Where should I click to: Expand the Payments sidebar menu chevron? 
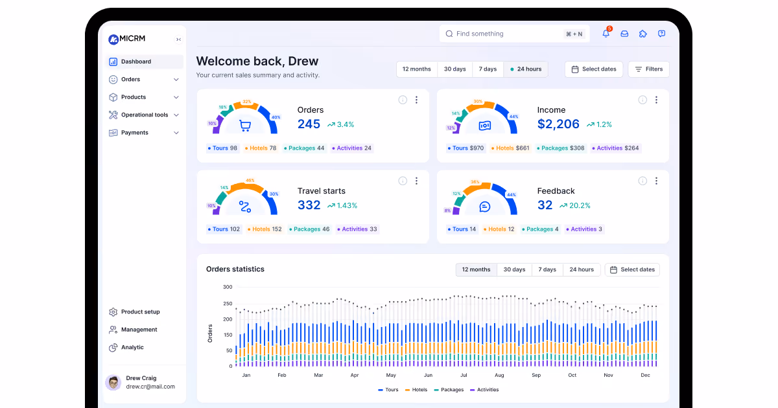176,133
